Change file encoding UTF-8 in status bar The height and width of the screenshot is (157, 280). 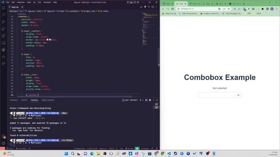click(111, 148)
